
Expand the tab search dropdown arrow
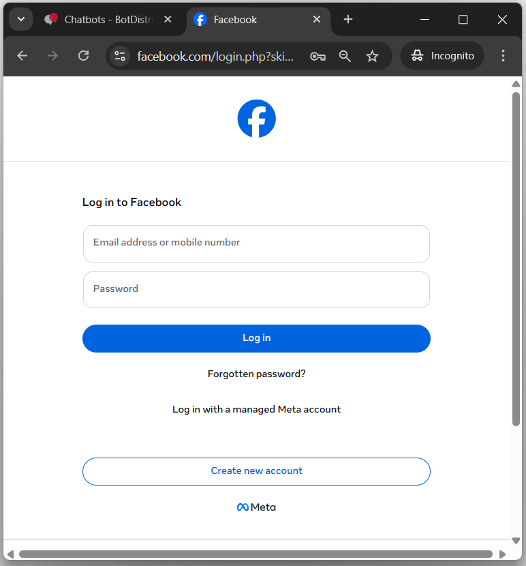tap(21, 19)
